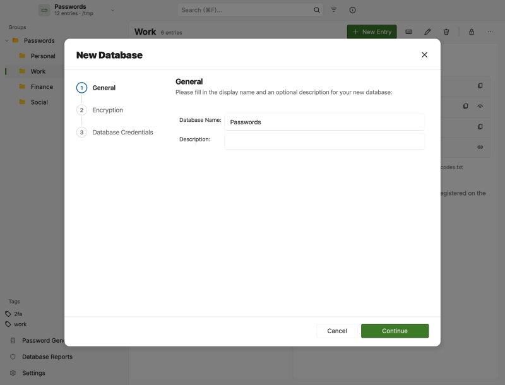Screen dimensions: 505x385
Task: Click the codes.txt attachment text
Action: click(451, 167)
